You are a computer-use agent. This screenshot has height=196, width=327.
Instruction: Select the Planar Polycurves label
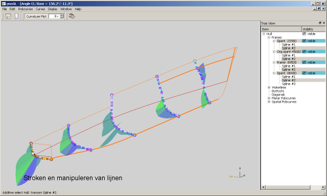click(284, 98)
